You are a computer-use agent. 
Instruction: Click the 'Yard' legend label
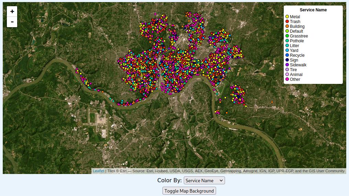(x=294, y=51)
